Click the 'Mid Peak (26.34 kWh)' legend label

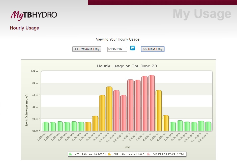point(130,154)
